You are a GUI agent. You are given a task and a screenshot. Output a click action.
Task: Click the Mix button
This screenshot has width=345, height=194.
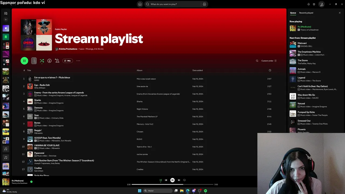pyautogui.click(x=67, y=61)
